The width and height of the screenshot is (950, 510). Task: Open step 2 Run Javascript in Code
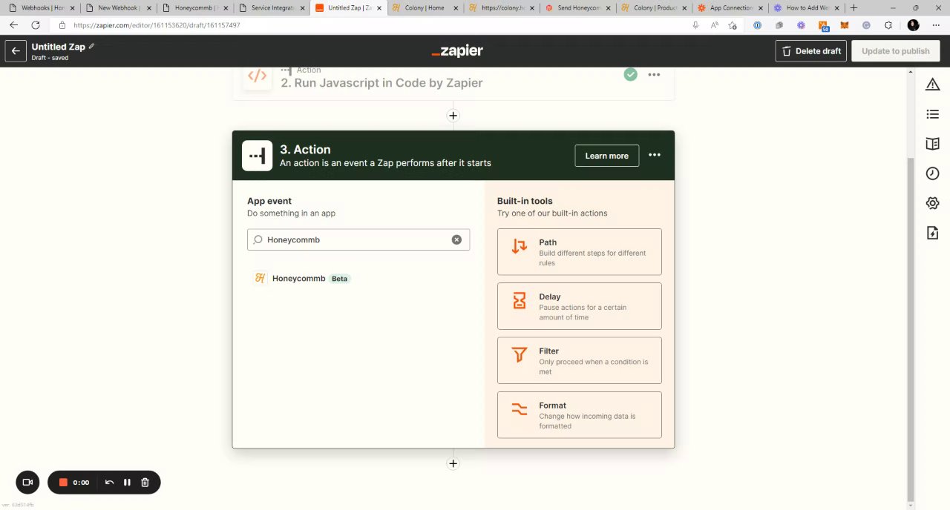point(381,82)
